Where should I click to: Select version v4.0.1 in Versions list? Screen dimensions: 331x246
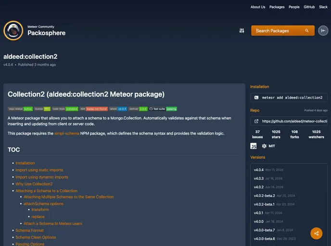268,213
